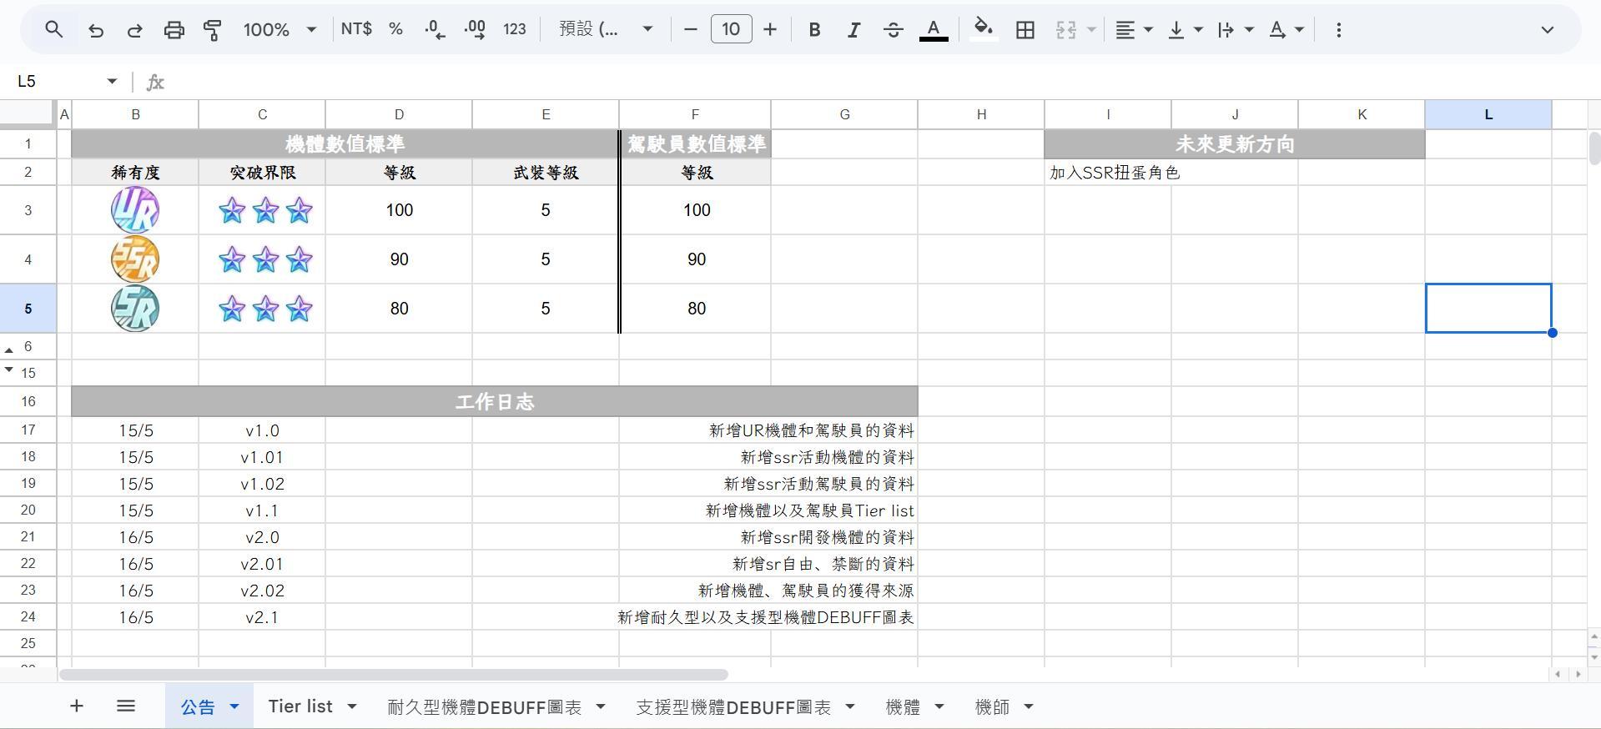Open 耐久型機體DEBUFF圖表 tab options arrow
Screen dimensions: 1601x729
(x=601, y=706)
